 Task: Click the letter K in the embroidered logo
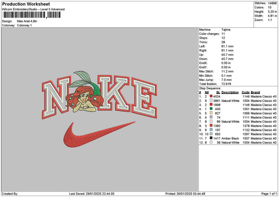pos(114,93)
